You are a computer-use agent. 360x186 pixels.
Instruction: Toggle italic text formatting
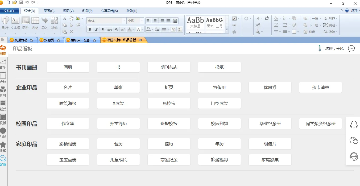(x=96, y=29)
